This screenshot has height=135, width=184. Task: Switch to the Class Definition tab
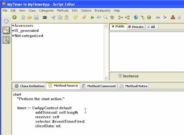coord(29,86)
